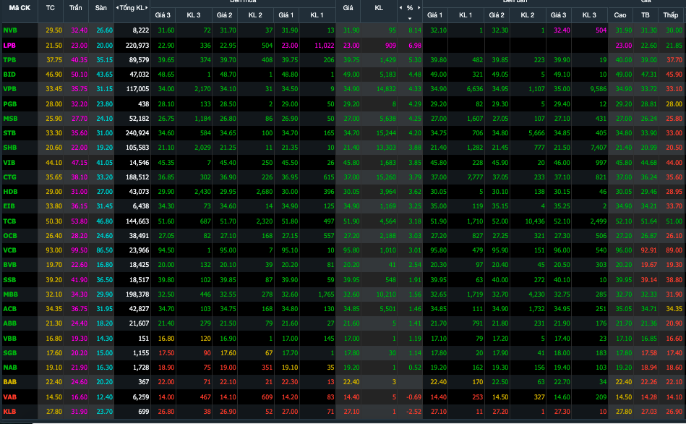Click the Tổng KL value in STB row
This screenshot has height=424, width=686.
click(136, 132)
